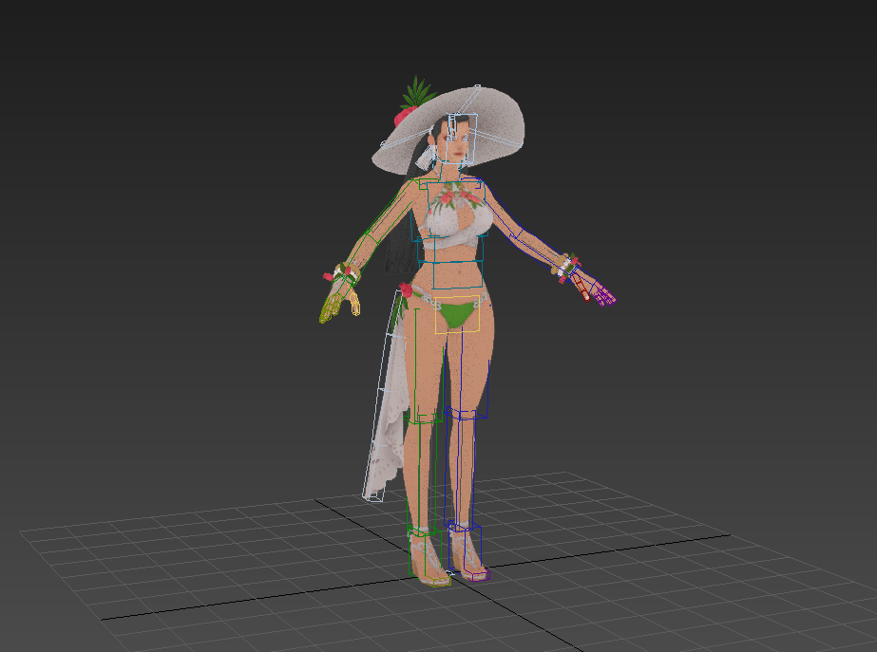Select the purple finger bones on hand
The image size is (877, 652).
(604, 295)
